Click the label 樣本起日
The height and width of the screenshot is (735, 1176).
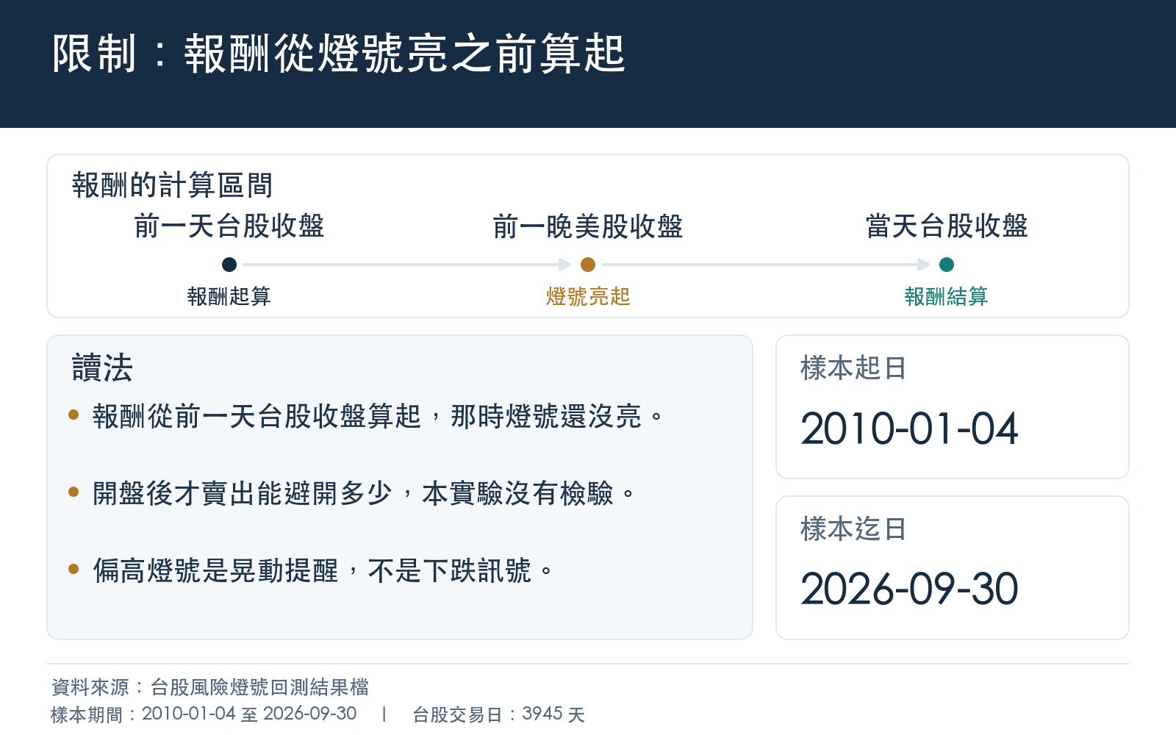click(853, 367)
